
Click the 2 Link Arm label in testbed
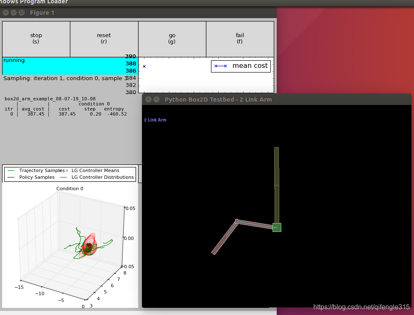tap(155, 120)
